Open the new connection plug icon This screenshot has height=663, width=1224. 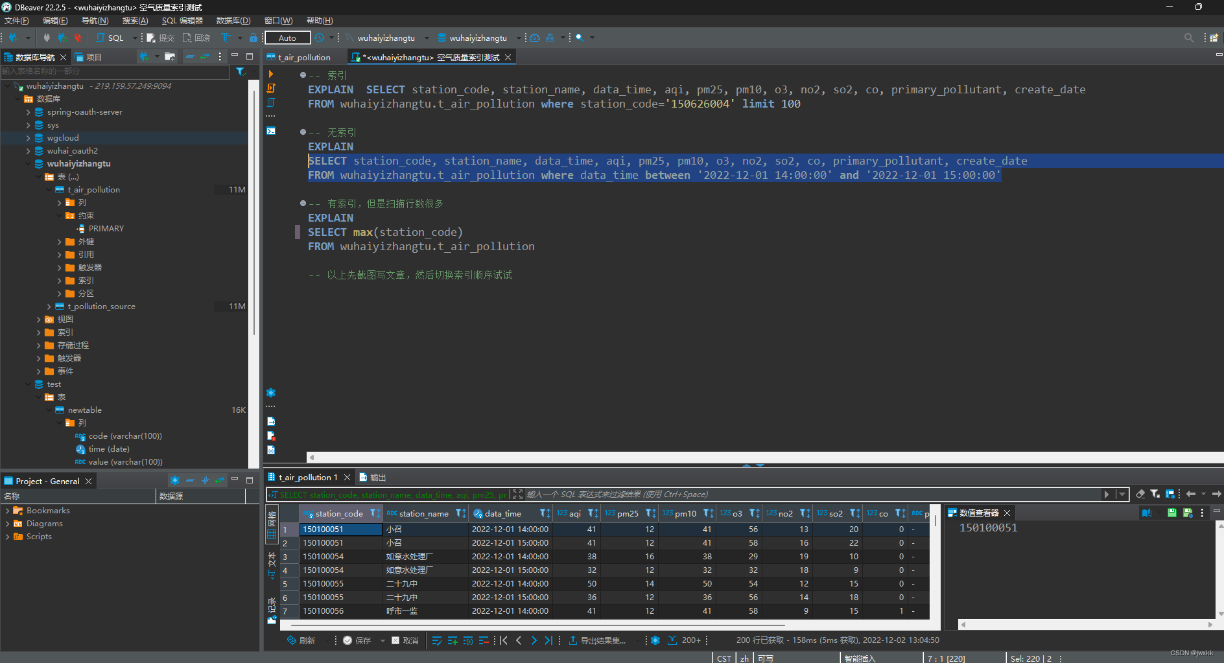point(13,38)
